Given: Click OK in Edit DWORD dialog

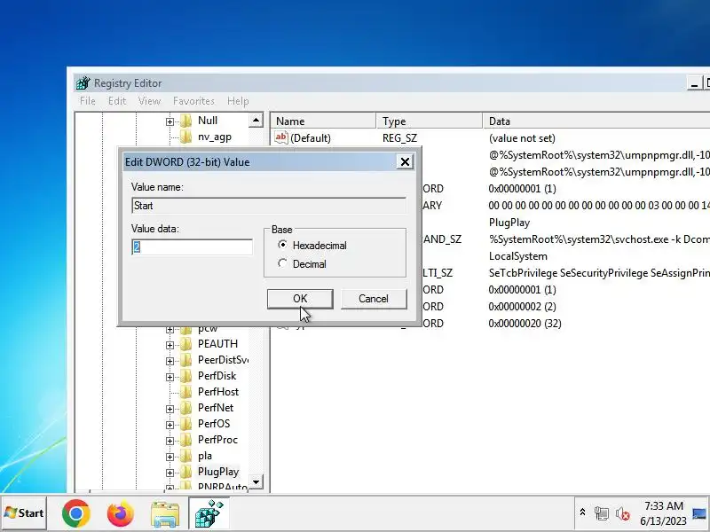Looking at the screenshot, I should pos(300,299).
